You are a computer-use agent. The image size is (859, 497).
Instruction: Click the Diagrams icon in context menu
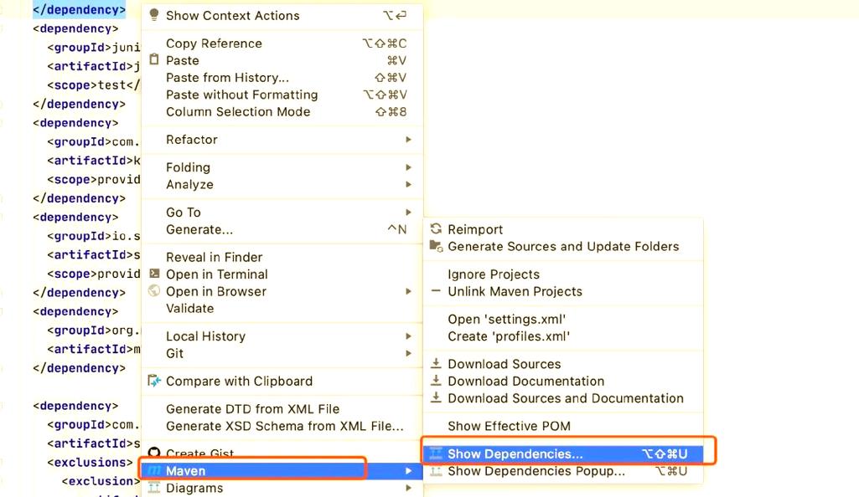pyautogui.click(x=153, y=488)
